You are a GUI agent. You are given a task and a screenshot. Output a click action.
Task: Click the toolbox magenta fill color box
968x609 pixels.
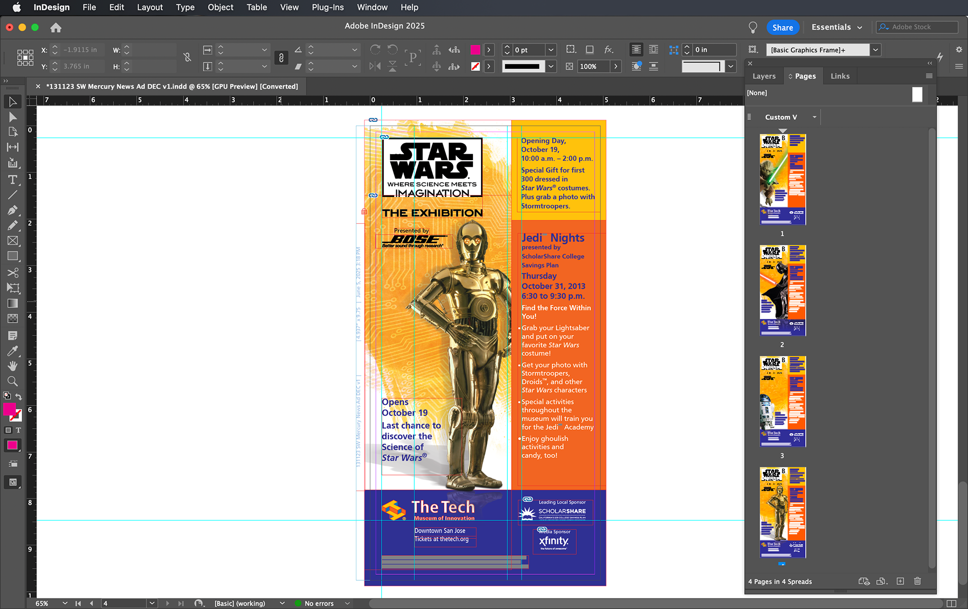[x=9, y=409]
